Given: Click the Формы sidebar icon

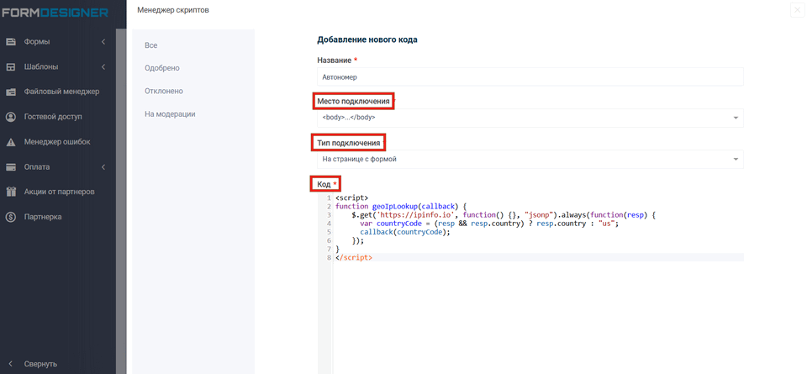Looking at the screenshot, I should click(x=11, y=42).
